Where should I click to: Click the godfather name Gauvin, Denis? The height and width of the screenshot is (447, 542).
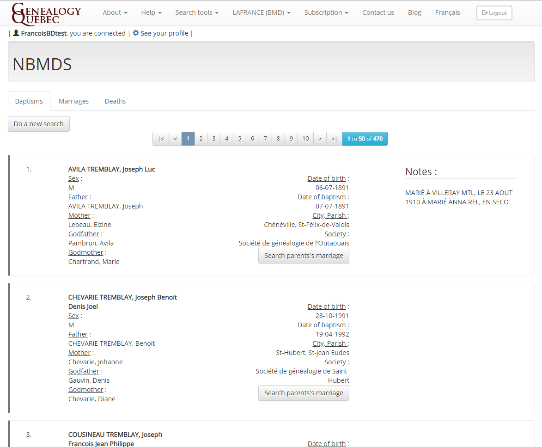tap(89, 380)
